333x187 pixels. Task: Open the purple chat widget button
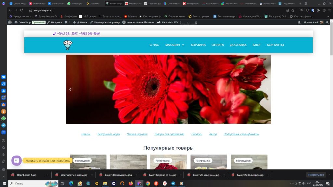(17, 160)
